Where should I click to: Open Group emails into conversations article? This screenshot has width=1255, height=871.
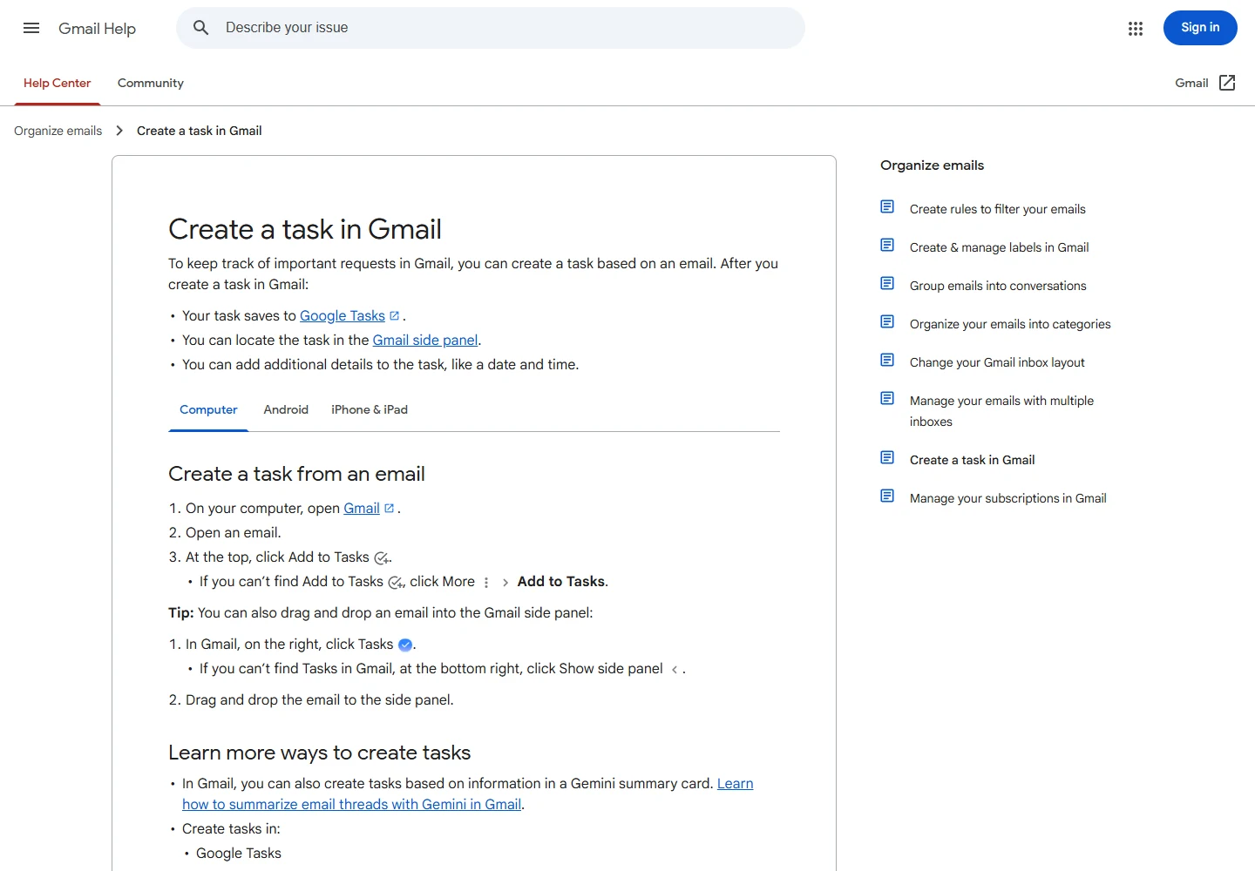tap(998, 286)
